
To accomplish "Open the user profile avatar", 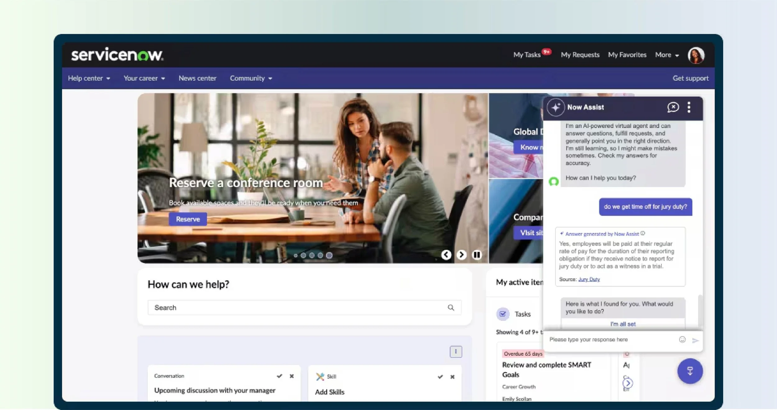I will tap(696, 55).
